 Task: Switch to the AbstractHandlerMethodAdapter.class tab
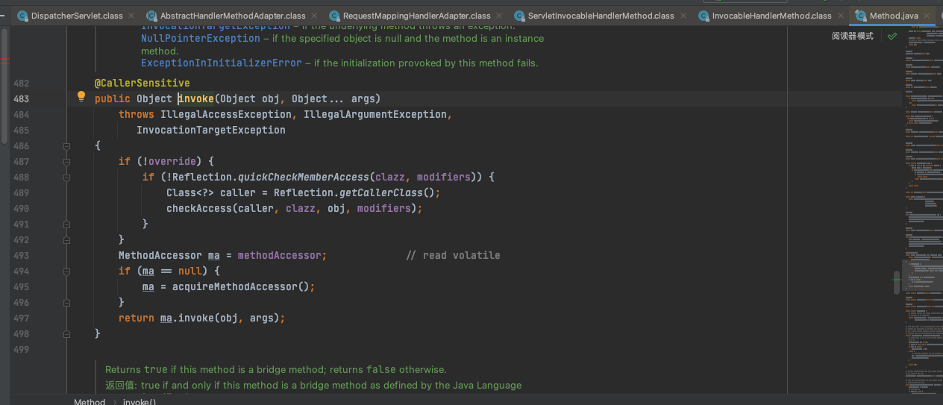click(233, 16)
